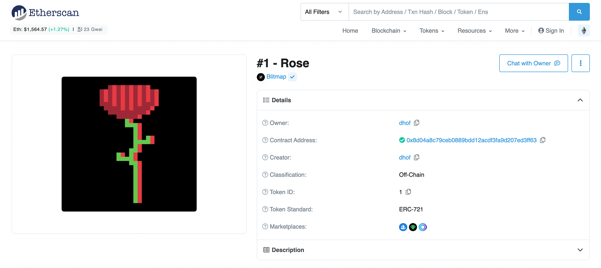Screen dimensions: 601x268
Task: Copy the owner address using copy icon
Action: pos(416,123)
